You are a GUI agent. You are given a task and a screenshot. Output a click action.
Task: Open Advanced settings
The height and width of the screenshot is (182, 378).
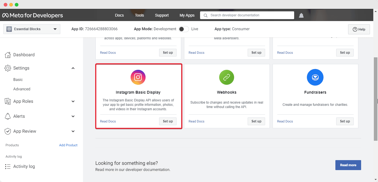pos(22,89)
